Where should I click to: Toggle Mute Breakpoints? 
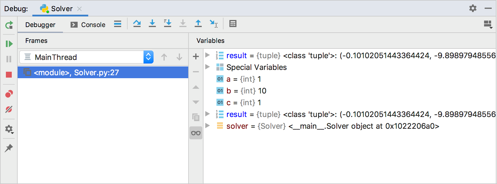tap(9, 109)
